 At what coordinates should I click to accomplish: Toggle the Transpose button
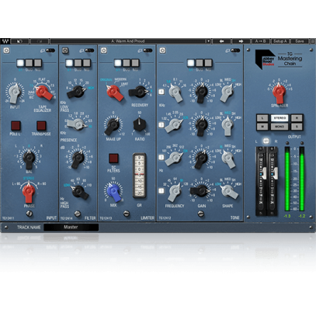pyautogui.click(x=41, y=126)
